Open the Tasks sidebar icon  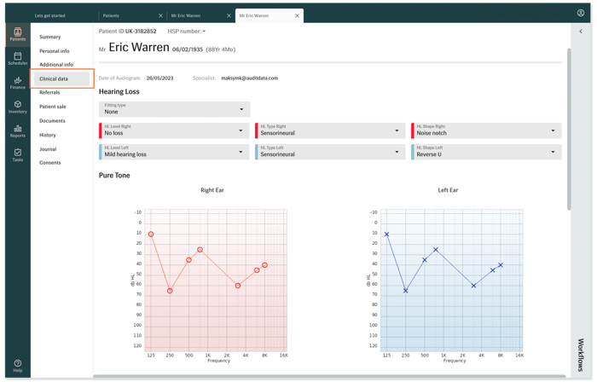[x=17, y=155]
